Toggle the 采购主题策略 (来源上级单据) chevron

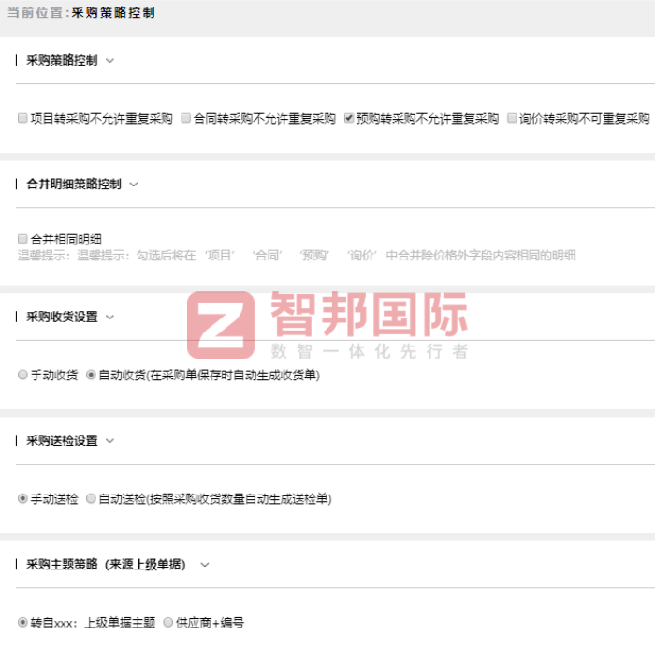[x=205, y=565]
